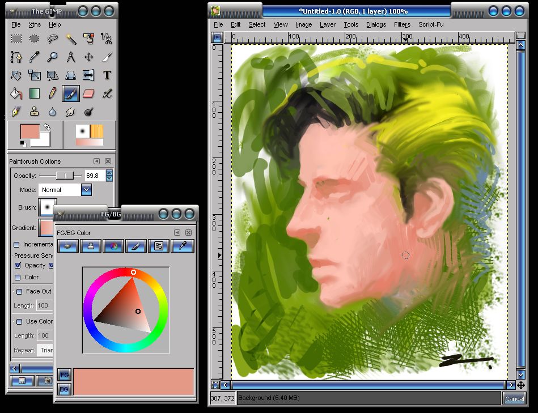Swap foreground and background colors
This screenshot has width=538, height=413.
[47, 127]
